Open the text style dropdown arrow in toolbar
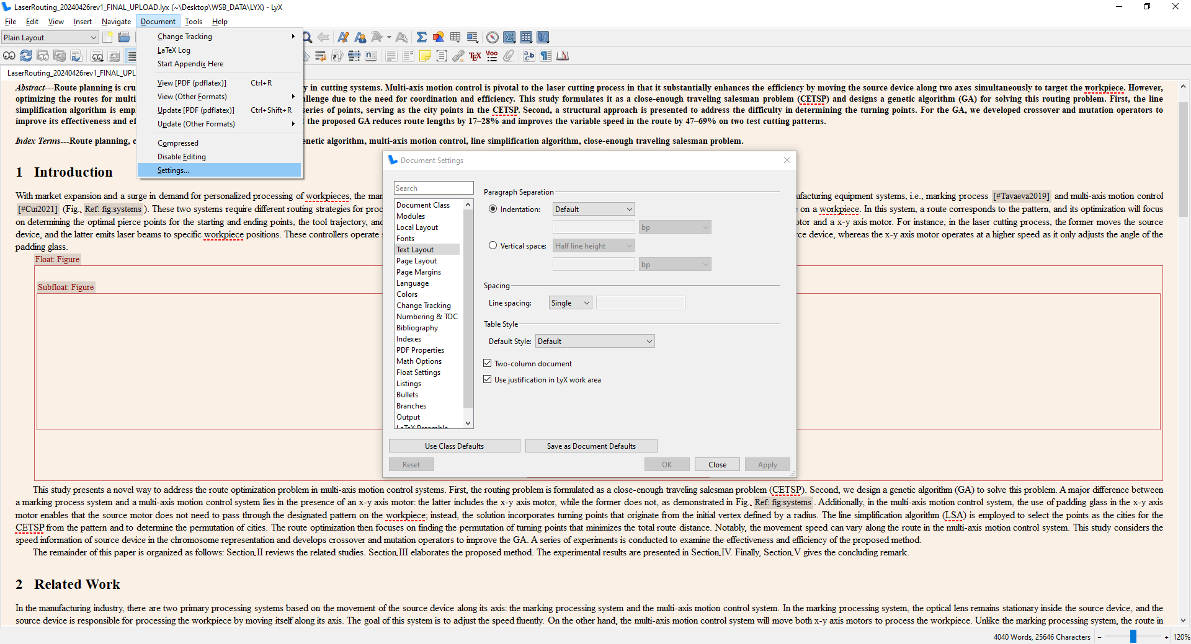Image resolution: width=1191 pixels, height=644 pixels. (389, 37)
